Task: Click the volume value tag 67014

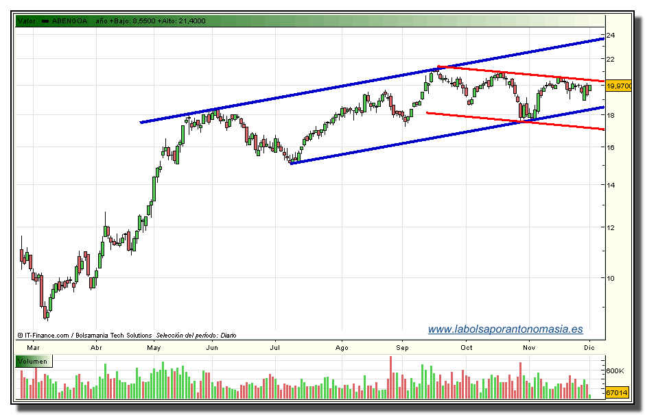Action: click(x=618, y=393)
